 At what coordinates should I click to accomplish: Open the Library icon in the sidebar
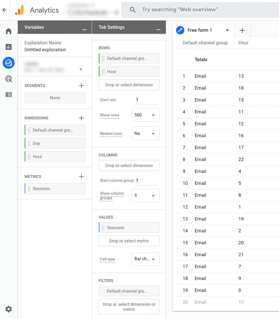point(8,95)
